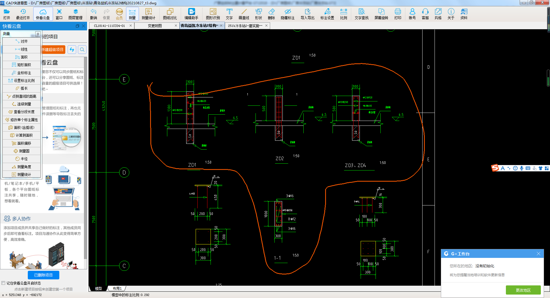The image size is (550, 298).
Task: Open 文字查找 text search
Action: pos(362,14)
